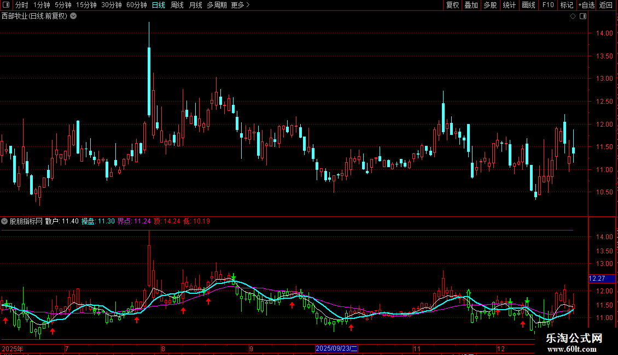Select the 60分钟 period tab
This screenshot has width=618, height=355.
tap(137, 5)
